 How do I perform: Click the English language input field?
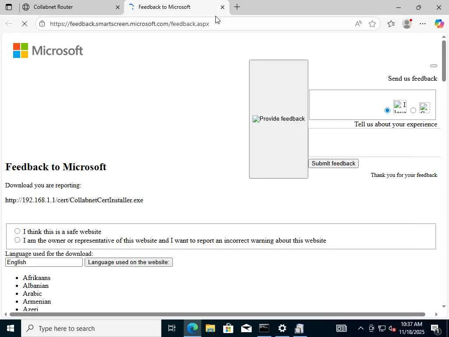pyautogui.click(x=44, y=262)
